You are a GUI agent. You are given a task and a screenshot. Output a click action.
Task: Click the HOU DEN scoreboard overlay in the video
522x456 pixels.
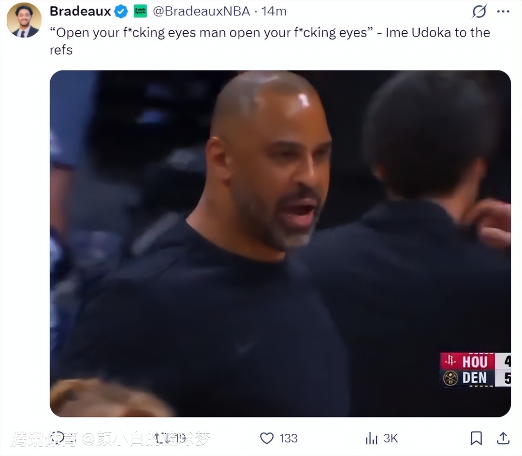point(475,370)
